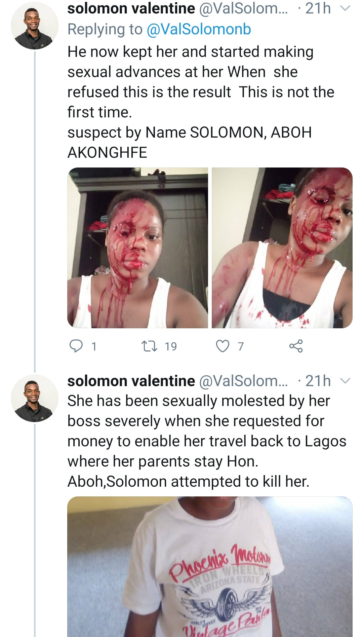Expand chevron menu on the top tweet
The image size is (363, 637).
point(345,8)
